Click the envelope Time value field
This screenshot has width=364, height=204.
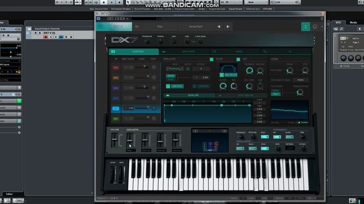pos(259,109)
